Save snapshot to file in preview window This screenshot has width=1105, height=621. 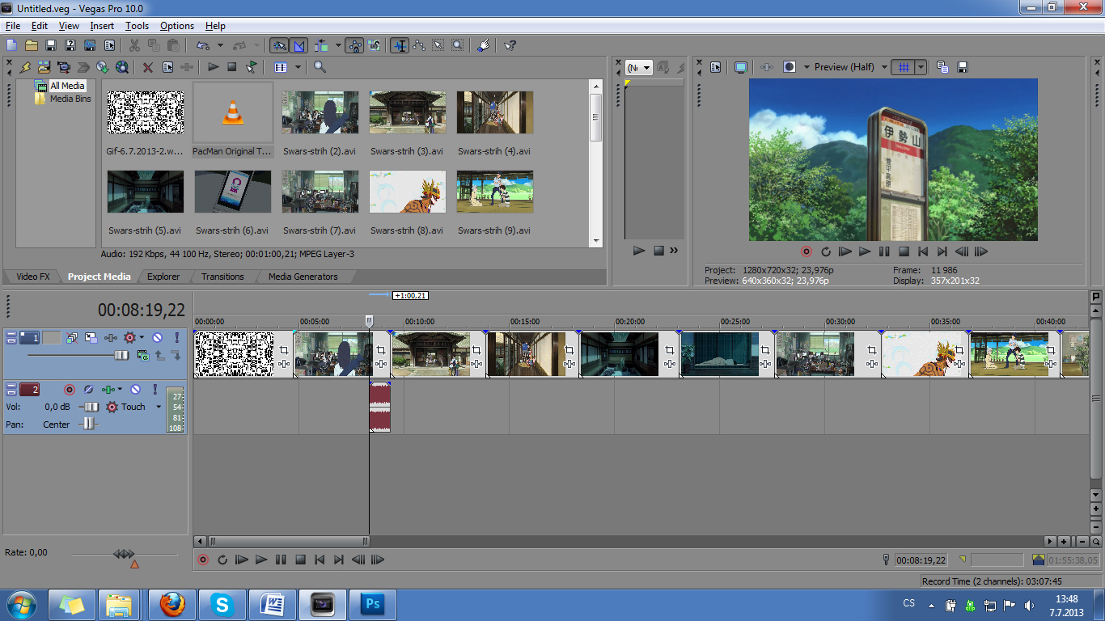point(963,67)
